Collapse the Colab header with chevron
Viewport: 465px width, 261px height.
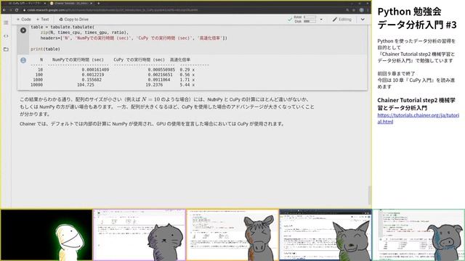pos(363,20)
